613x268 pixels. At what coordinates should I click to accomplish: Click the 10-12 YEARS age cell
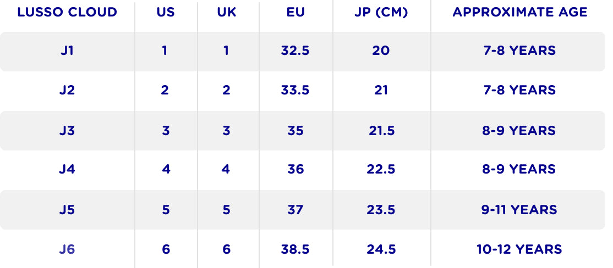click(x=519, y=249)
